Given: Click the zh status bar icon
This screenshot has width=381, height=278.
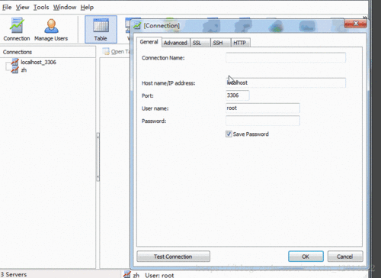Looking at the screenshot, I should pyautogui.click(x=126, y=275).
